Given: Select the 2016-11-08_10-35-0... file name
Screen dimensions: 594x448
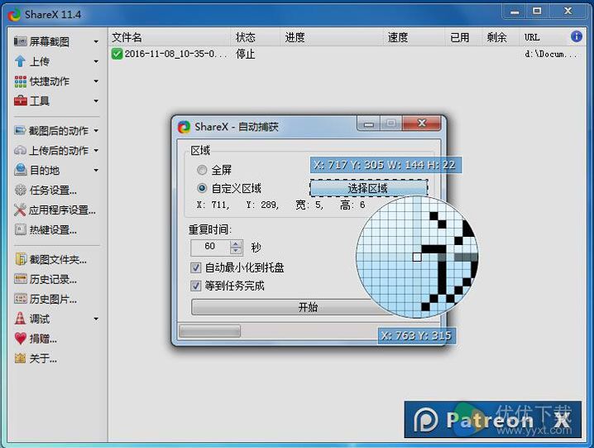Looking at the screenshot, I should tap(176, 54).
